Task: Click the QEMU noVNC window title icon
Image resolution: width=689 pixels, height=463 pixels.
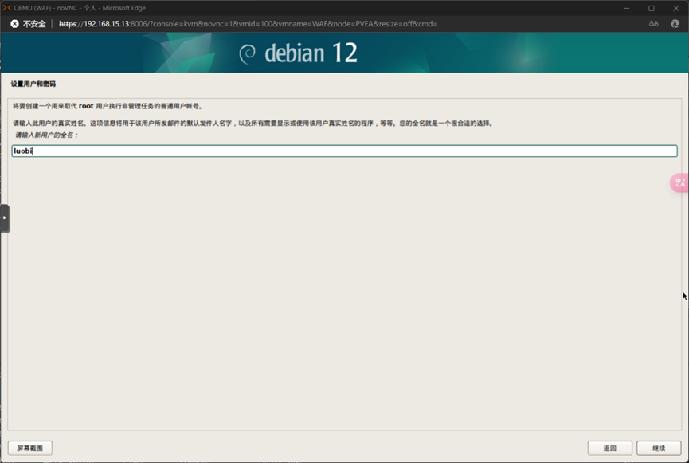Action: pos(6,7)
